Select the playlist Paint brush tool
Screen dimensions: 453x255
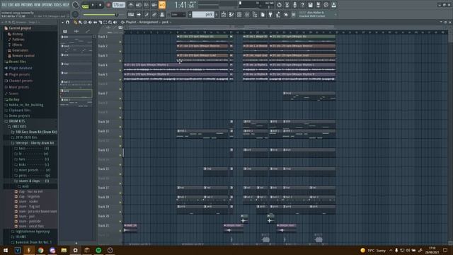tap(80, 22)
